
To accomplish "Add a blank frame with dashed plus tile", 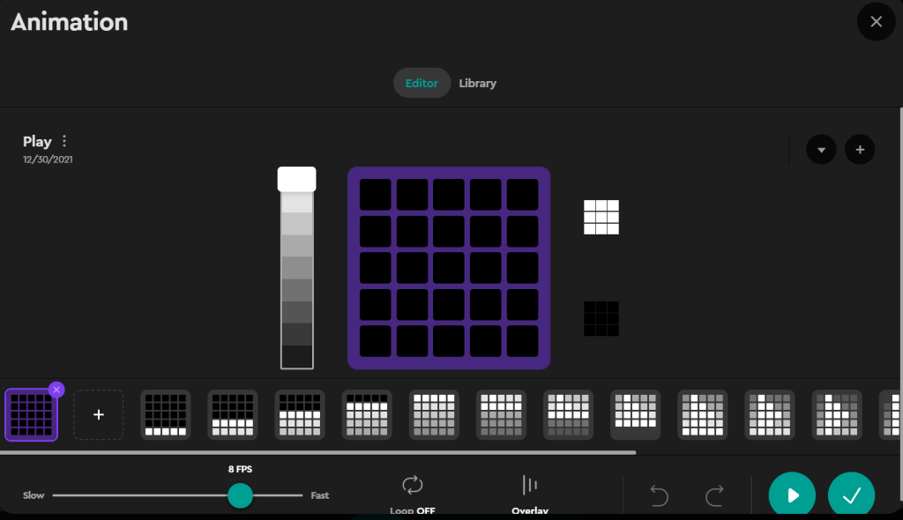I will [x=98, y=414].
